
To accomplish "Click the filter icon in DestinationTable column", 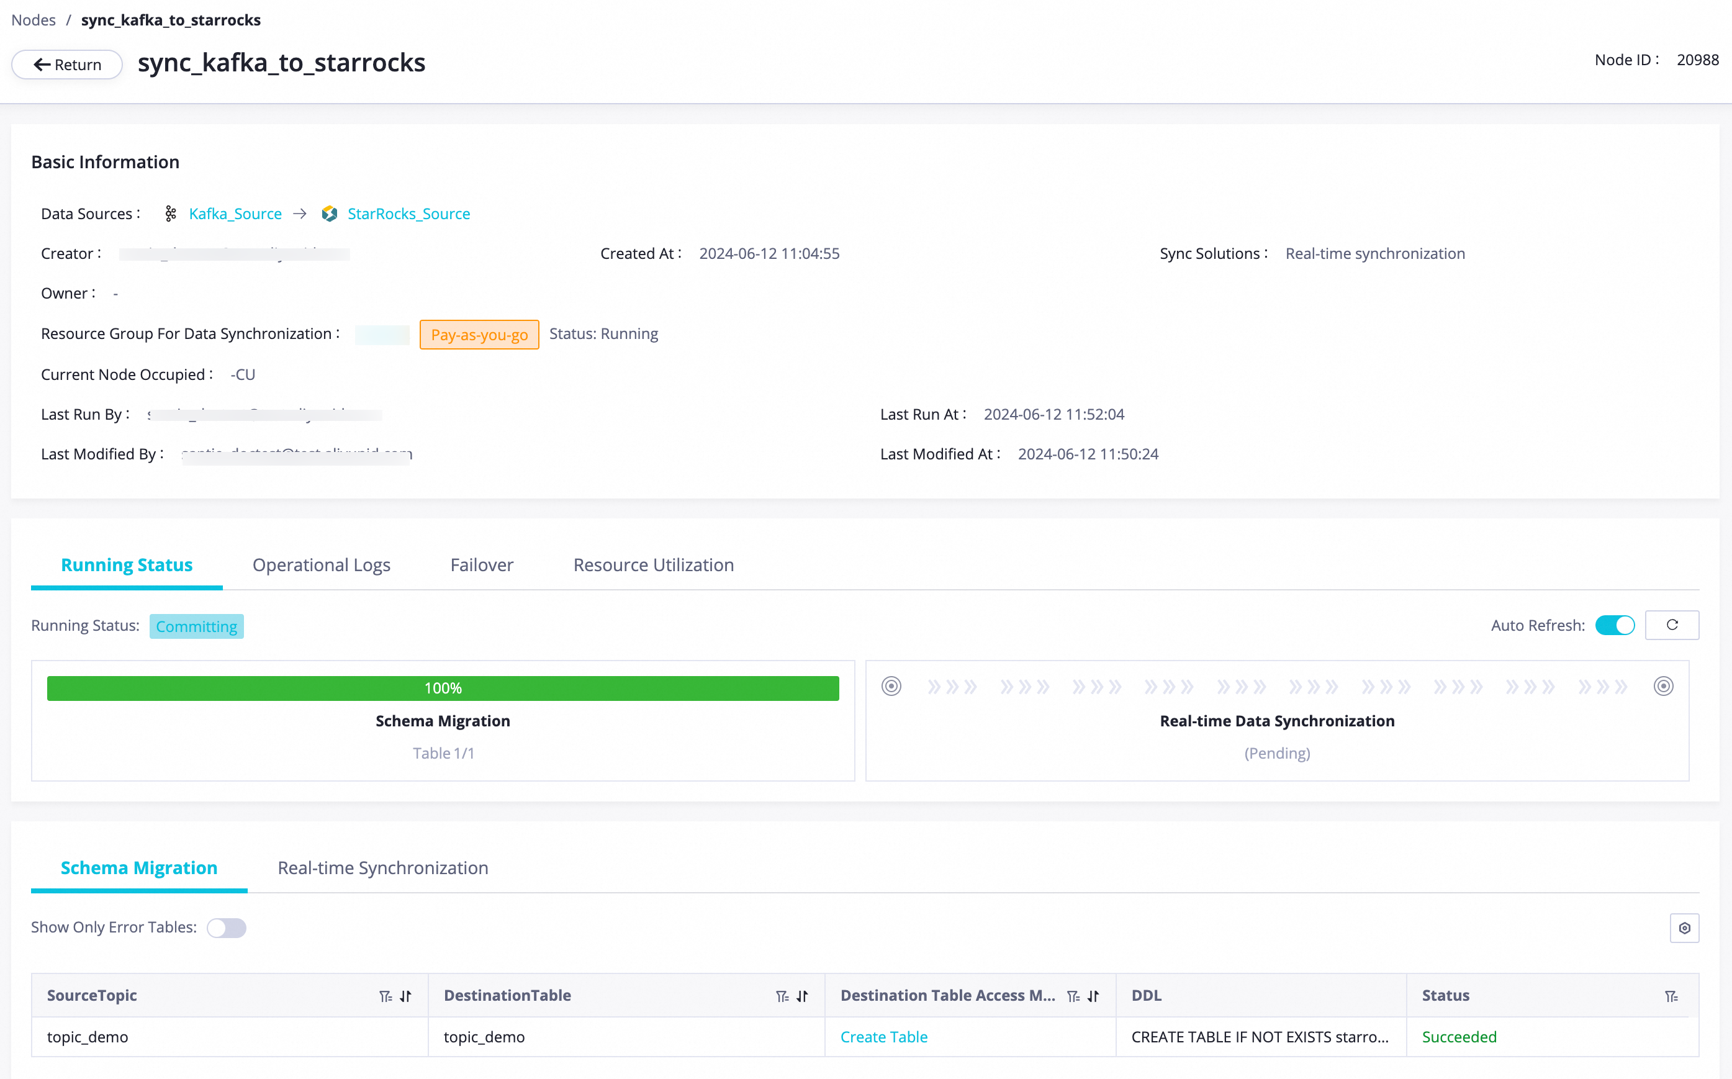I will click(782, 996).
